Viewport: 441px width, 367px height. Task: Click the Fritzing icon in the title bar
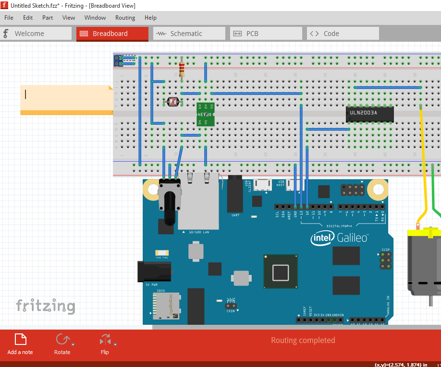[4, 5]
